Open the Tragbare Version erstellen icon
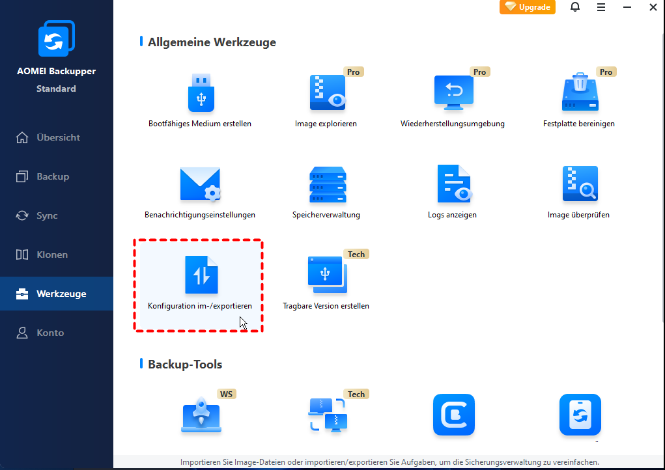 tap(328, 275)
